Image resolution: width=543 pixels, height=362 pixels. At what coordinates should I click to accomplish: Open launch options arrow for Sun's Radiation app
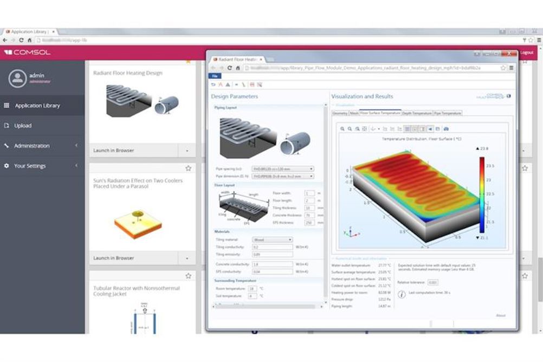click(187, 258)
